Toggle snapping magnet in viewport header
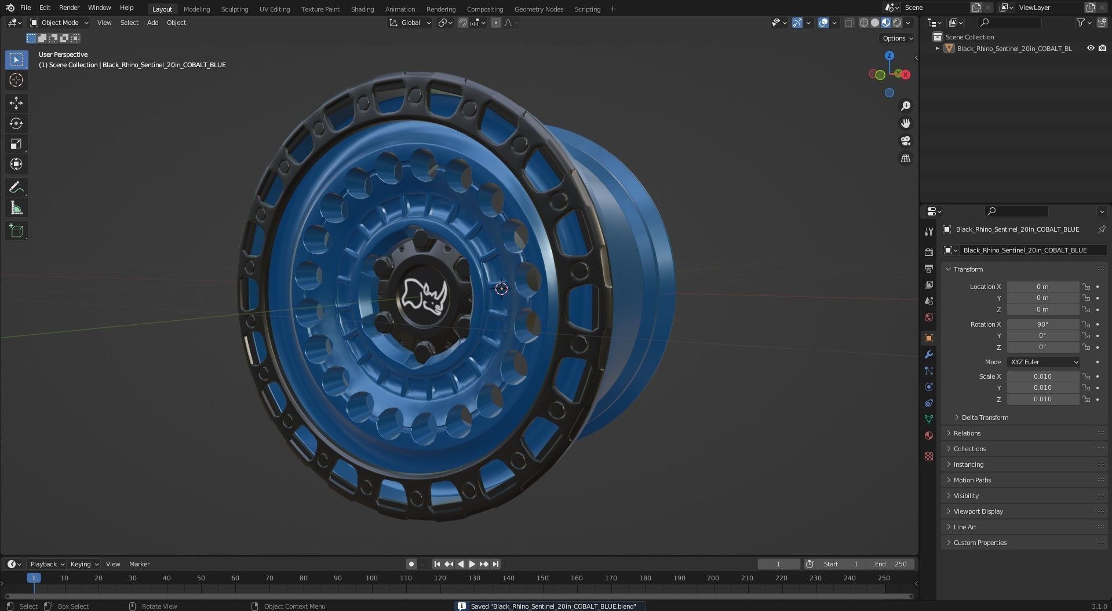 (463, 23)
